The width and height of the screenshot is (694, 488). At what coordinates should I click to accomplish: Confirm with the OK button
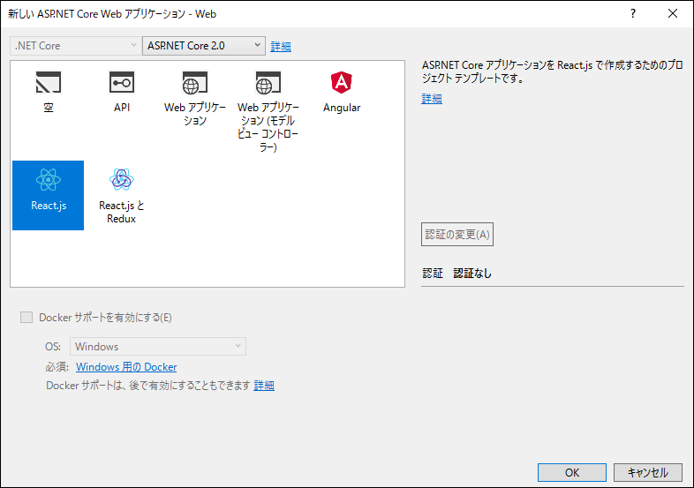pyautogui.click(x=572, y=472)
